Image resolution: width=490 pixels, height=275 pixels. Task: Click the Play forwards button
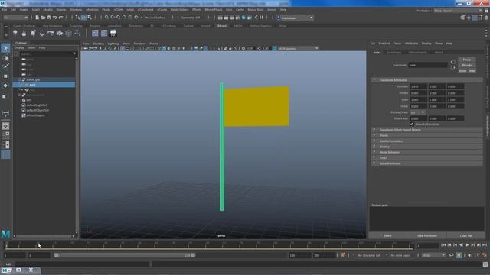467,245
